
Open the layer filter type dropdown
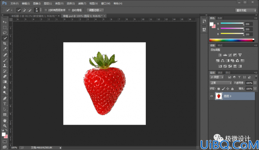(x=217, y=77)
